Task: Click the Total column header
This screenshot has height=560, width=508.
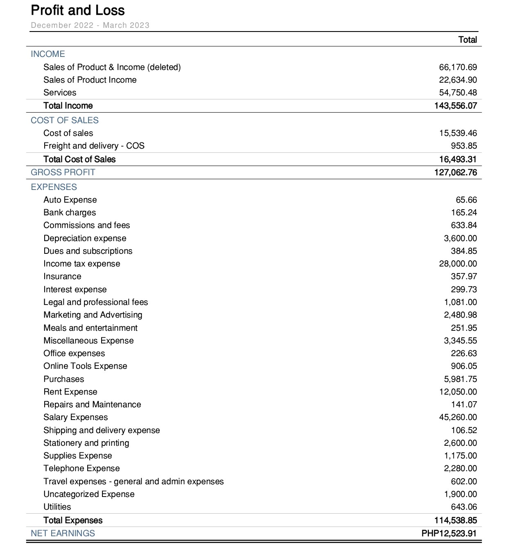Action: [467, 40]
